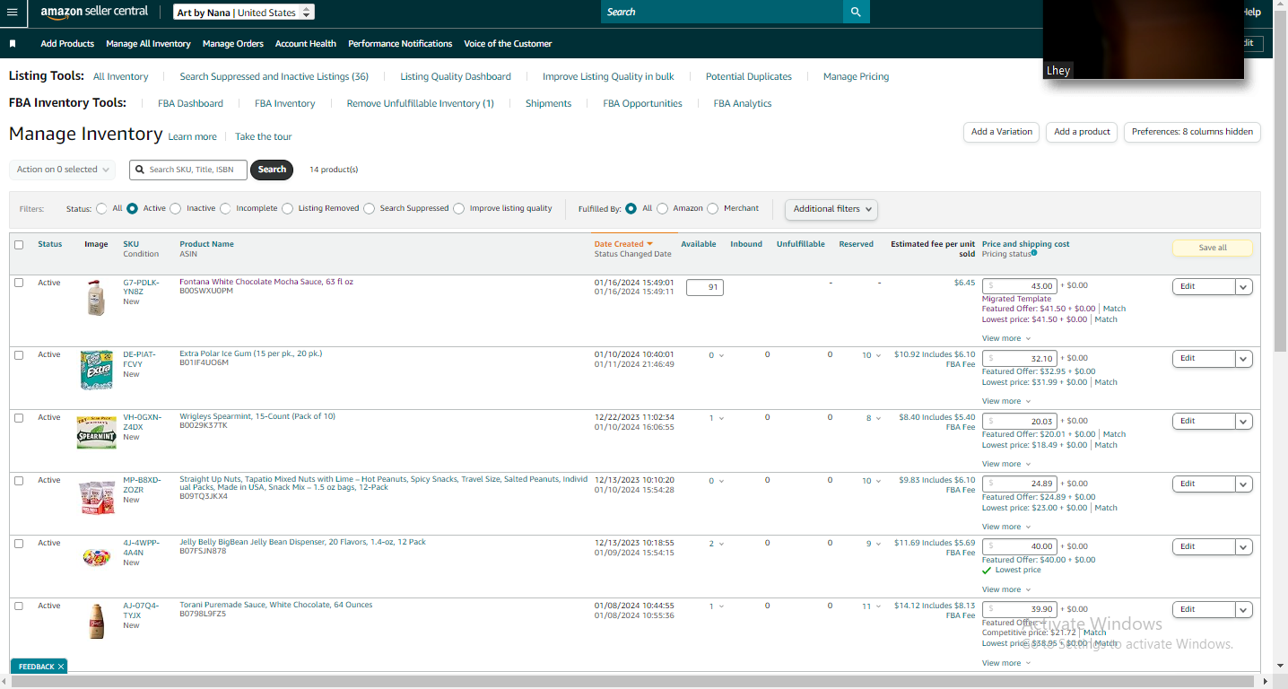
Task: Open the Extra Polar Ice Gum image
Action: click(96, 370)
